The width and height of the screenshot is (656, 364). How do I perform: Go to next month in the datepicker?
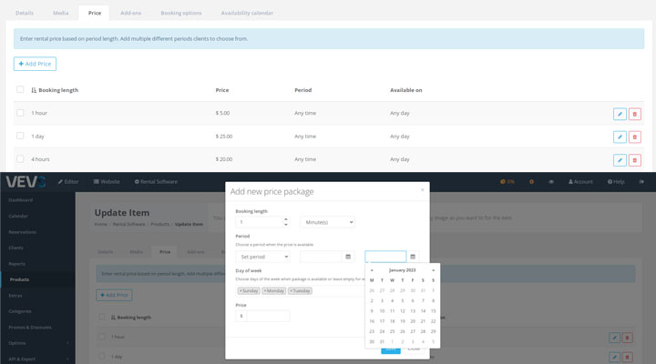tap(433, 270)
